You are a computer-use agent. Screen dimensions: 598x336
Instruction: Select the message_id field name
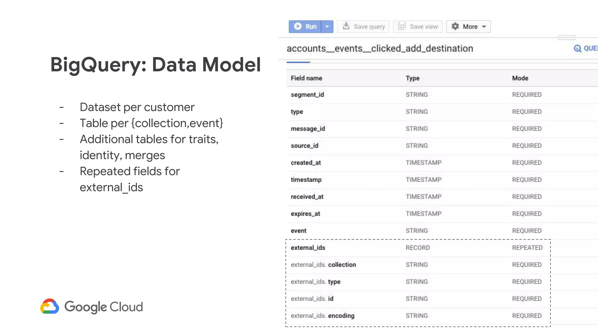tap(308, 129)
